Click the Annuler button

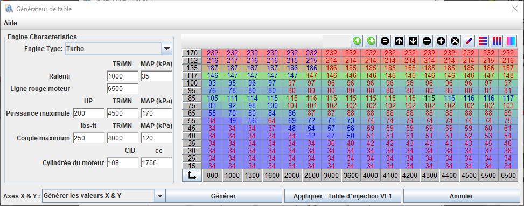tap(462, 196)
